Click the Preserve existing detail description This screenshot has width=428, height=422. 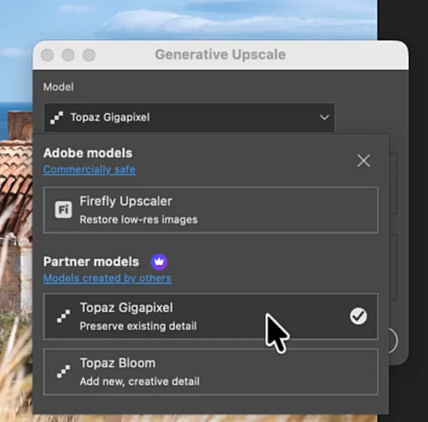tap(138, 326)
